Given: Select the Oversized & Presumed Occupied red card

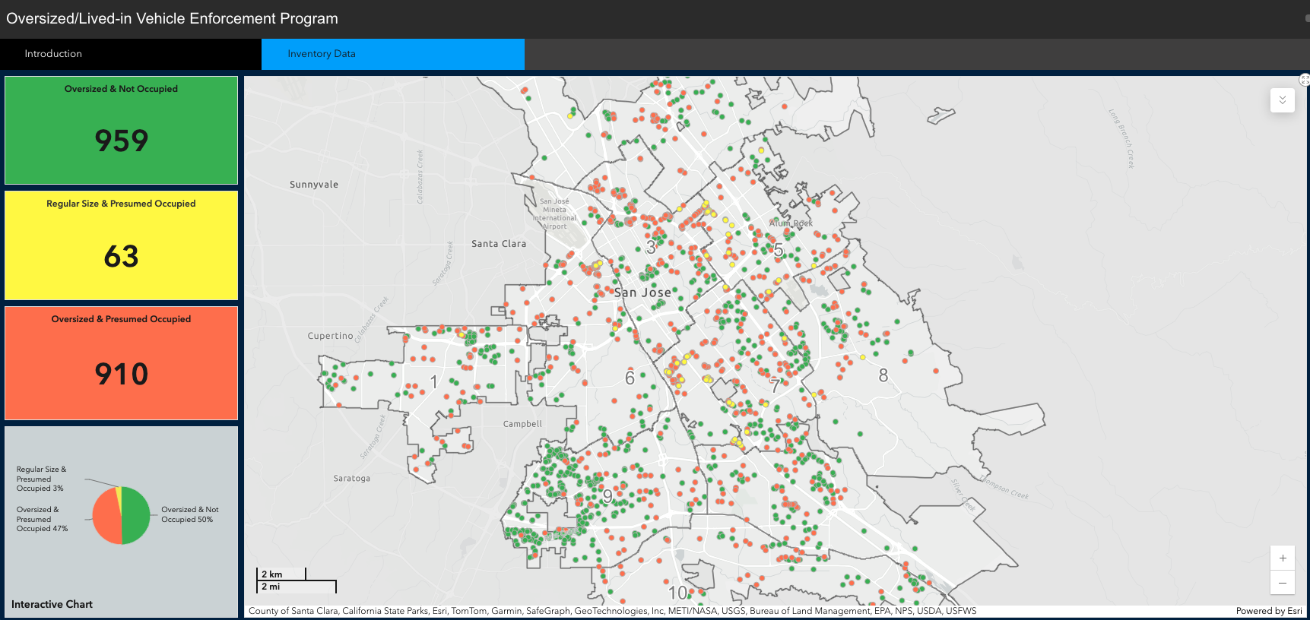Looking at the screenshot, I should [122, 362].
